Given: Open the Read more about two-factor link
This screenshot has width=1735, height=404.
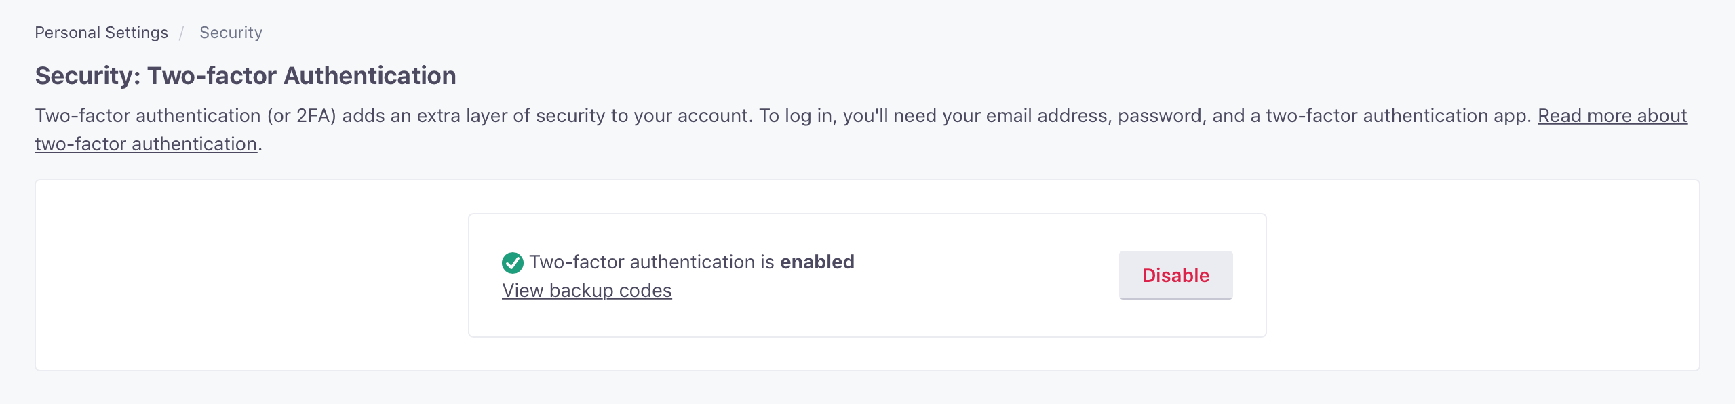Looking at the screenshot, I should tap(1612, 116).
